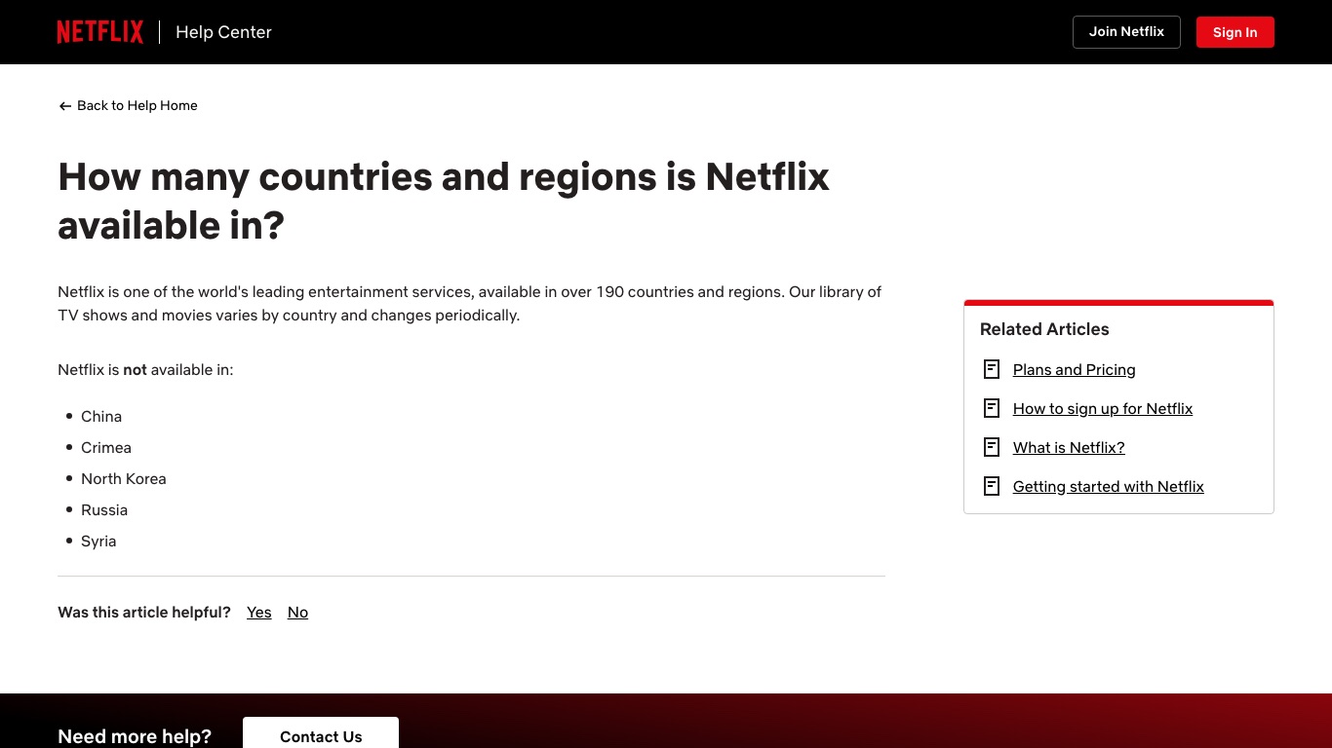The height and width of the screenshot is (748, 1332).
Task: Open the Plans and Pricing article
Action: click(1074, 369)
